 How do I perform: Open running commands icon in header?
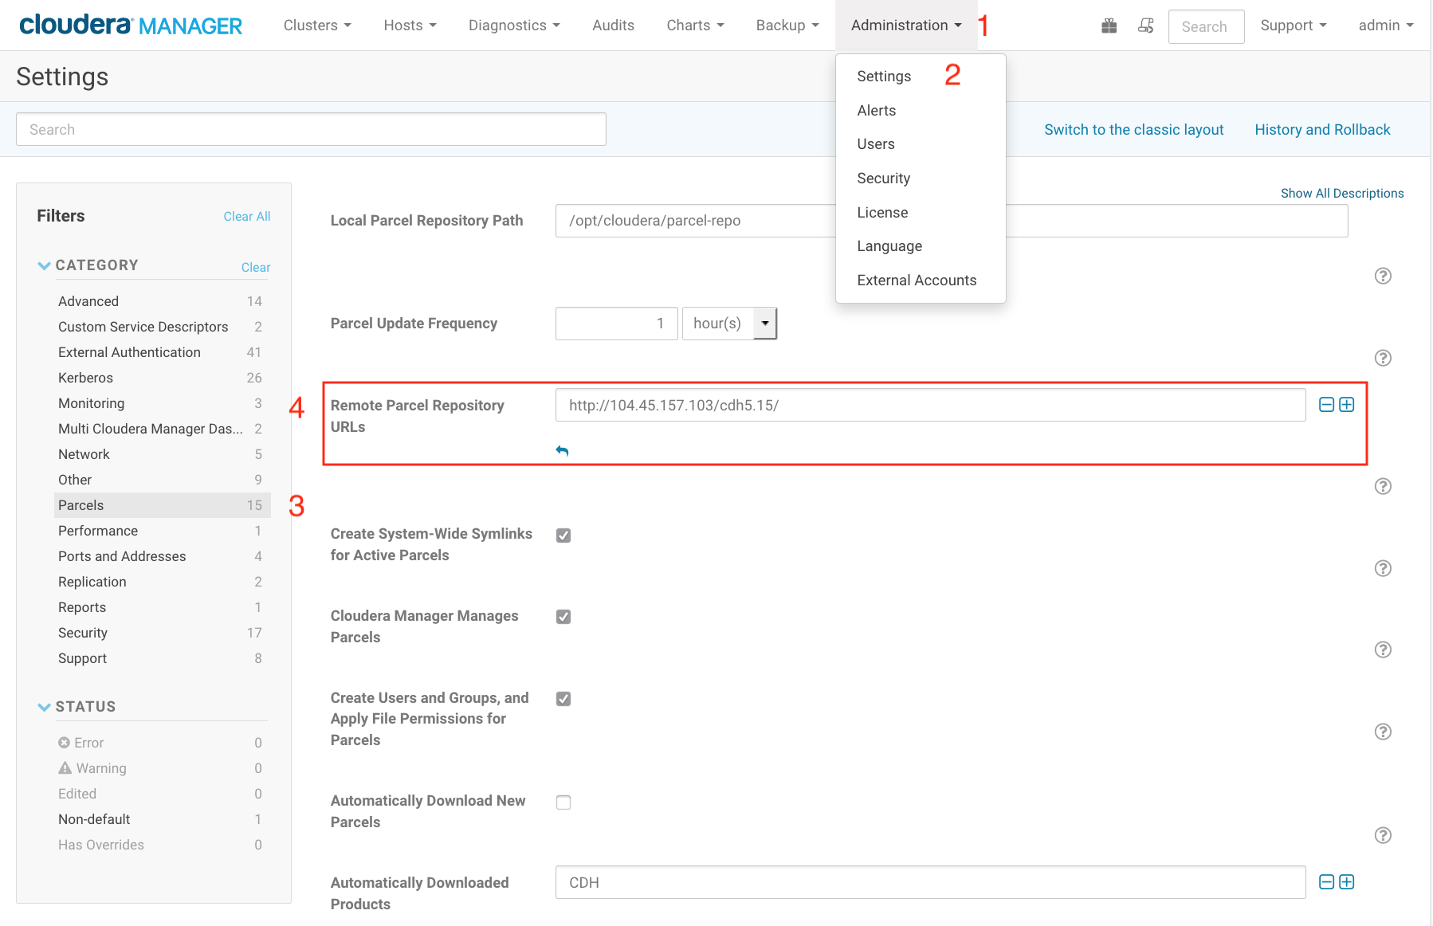[1146, 26]
